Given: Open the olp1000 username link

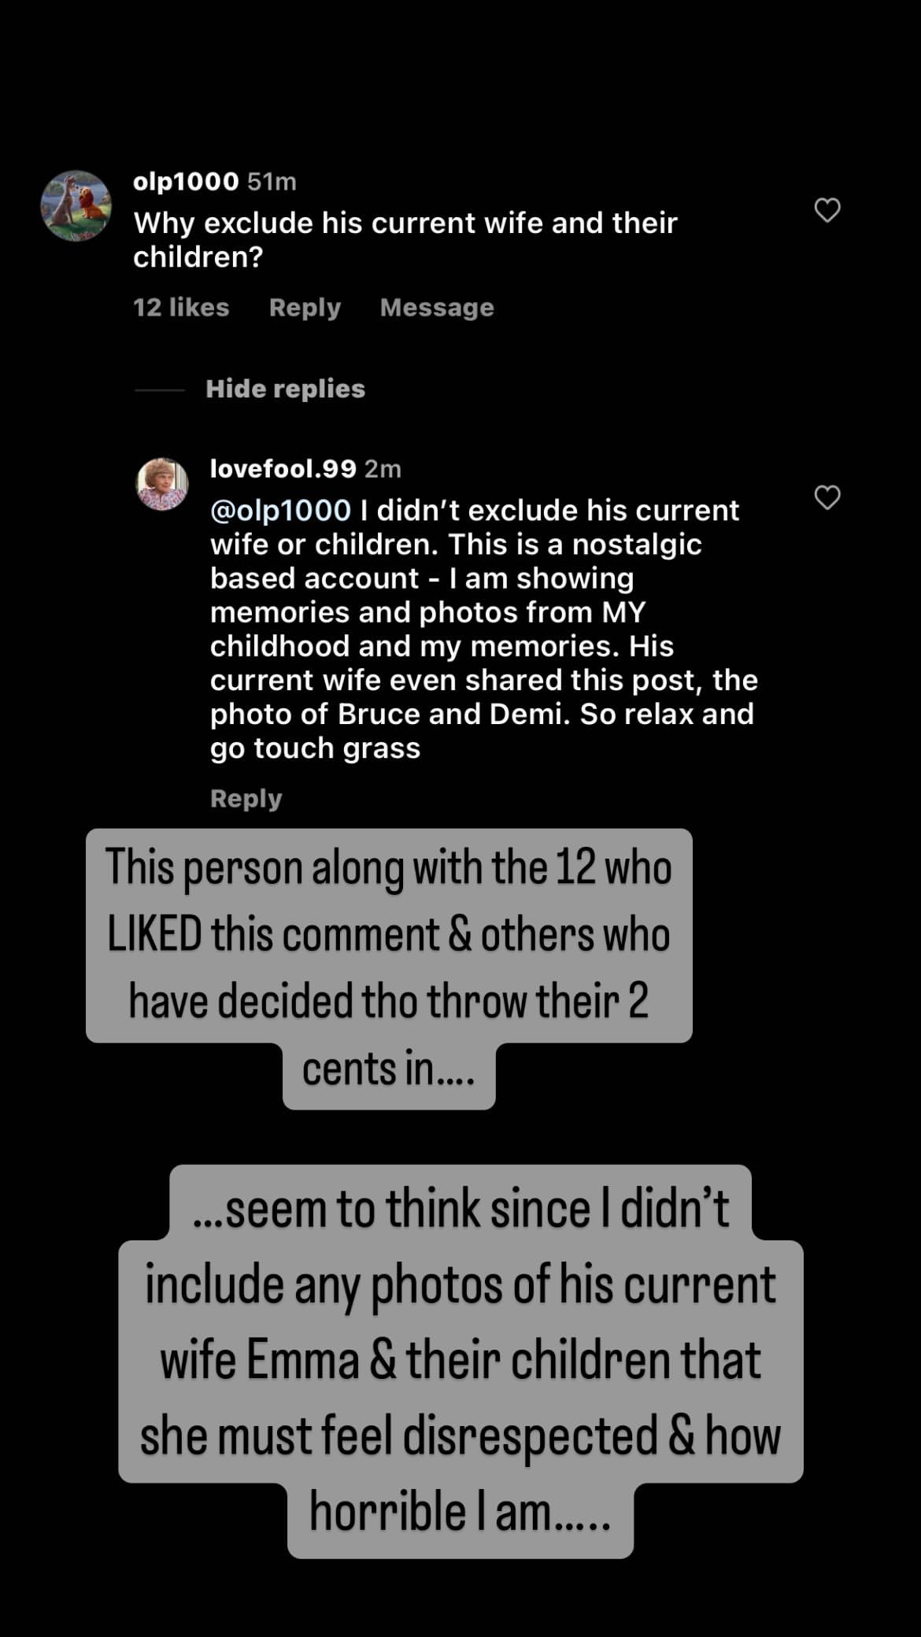Looking at the screenshot, I should coord(186,182).
